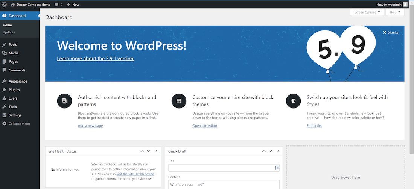Expand the Screen Options dropdown
The width and height of the screenshot is (414, 189).
367,12
